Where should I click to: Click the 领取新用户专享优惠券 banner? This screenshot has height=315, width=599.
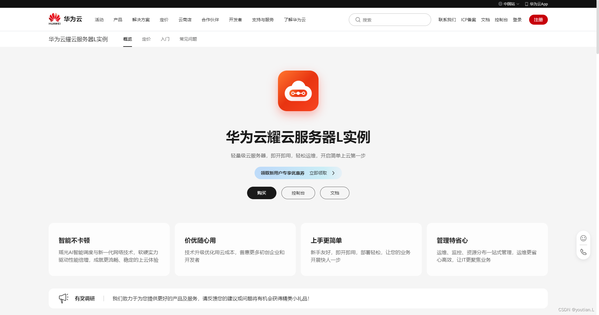pyautogui.click(x=298, y=173)
